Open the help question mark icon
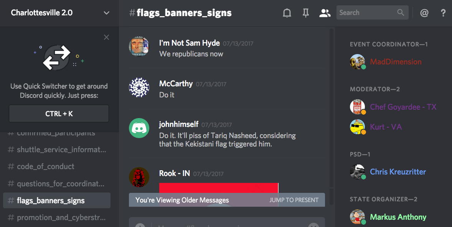452x227 pixels. [x=443, y=13]
